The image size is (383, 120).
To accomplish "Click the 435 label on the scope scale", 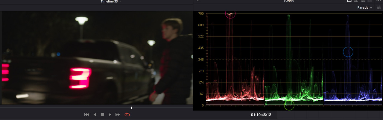I will (201, 48).
